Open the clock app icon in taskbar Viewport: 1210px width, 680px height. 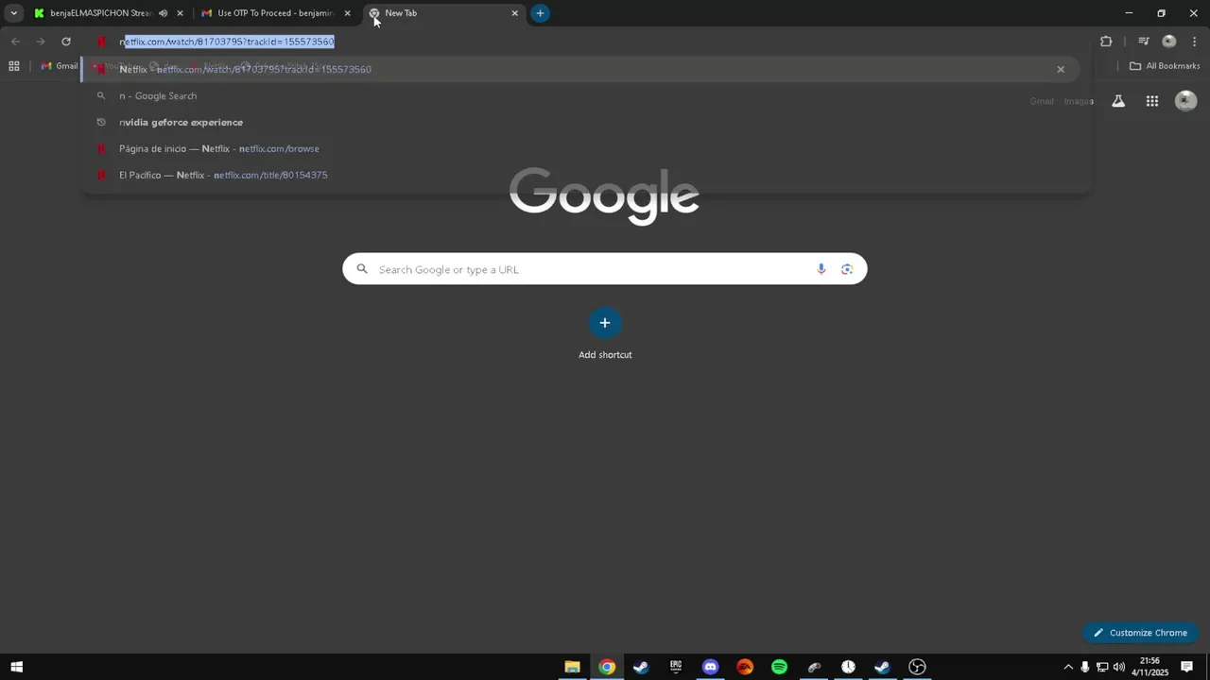coord(848,667)
